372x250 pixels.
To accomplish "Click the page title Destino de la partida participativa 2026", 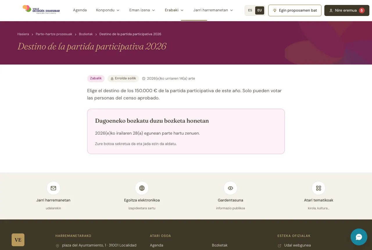I will pos(92,47).
